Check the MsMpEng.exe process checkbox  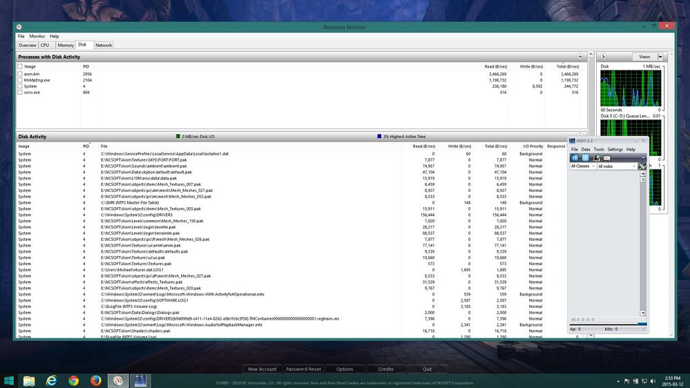(20, 80)
